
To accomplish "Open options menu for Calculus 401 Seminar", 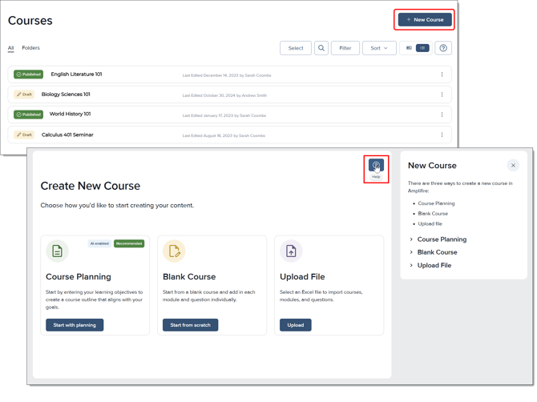I will (x=442, y=135).
